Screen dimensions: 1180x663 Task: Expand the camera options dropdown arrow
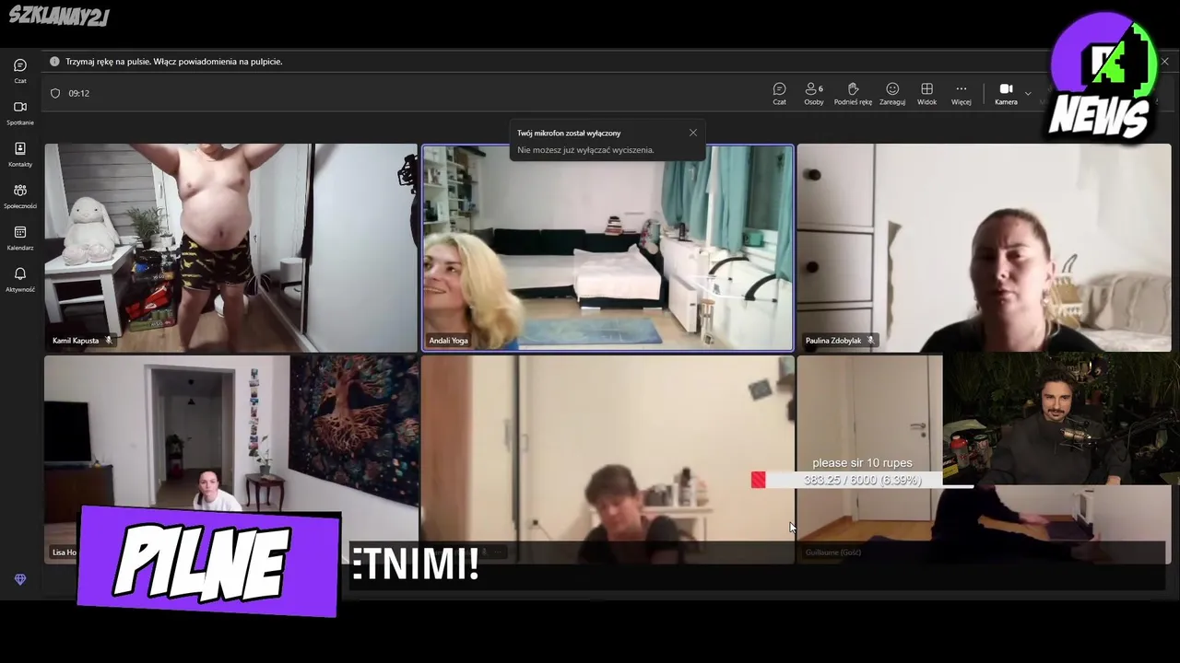1028,93
